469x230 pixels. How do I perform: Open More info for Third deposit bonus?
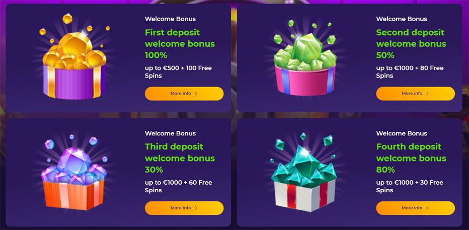point(184,208)
